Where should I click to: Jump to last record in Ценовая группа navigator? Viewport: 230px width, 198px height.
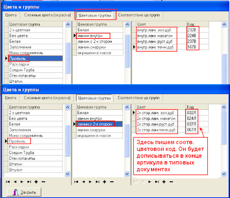97,182
